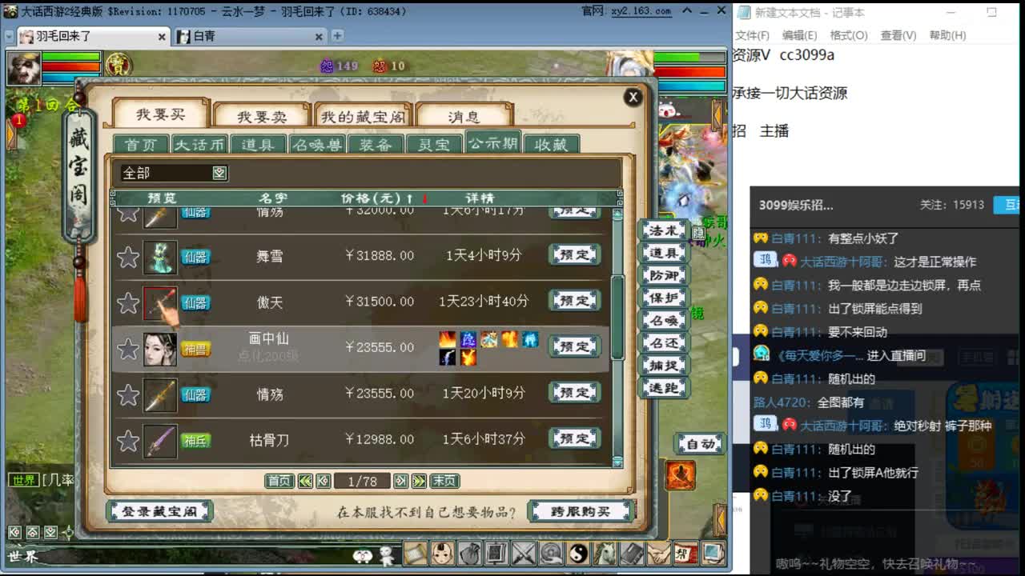Viewport: 1025px width, 576px height.
Task: Open the 帮 guild icon
Action: 686,553
